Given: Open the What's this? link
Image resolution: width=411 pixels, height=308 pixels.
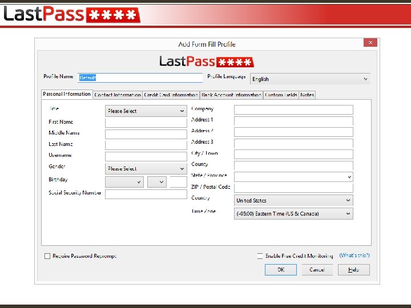Looking at the screenshot, I should [354, 255].
